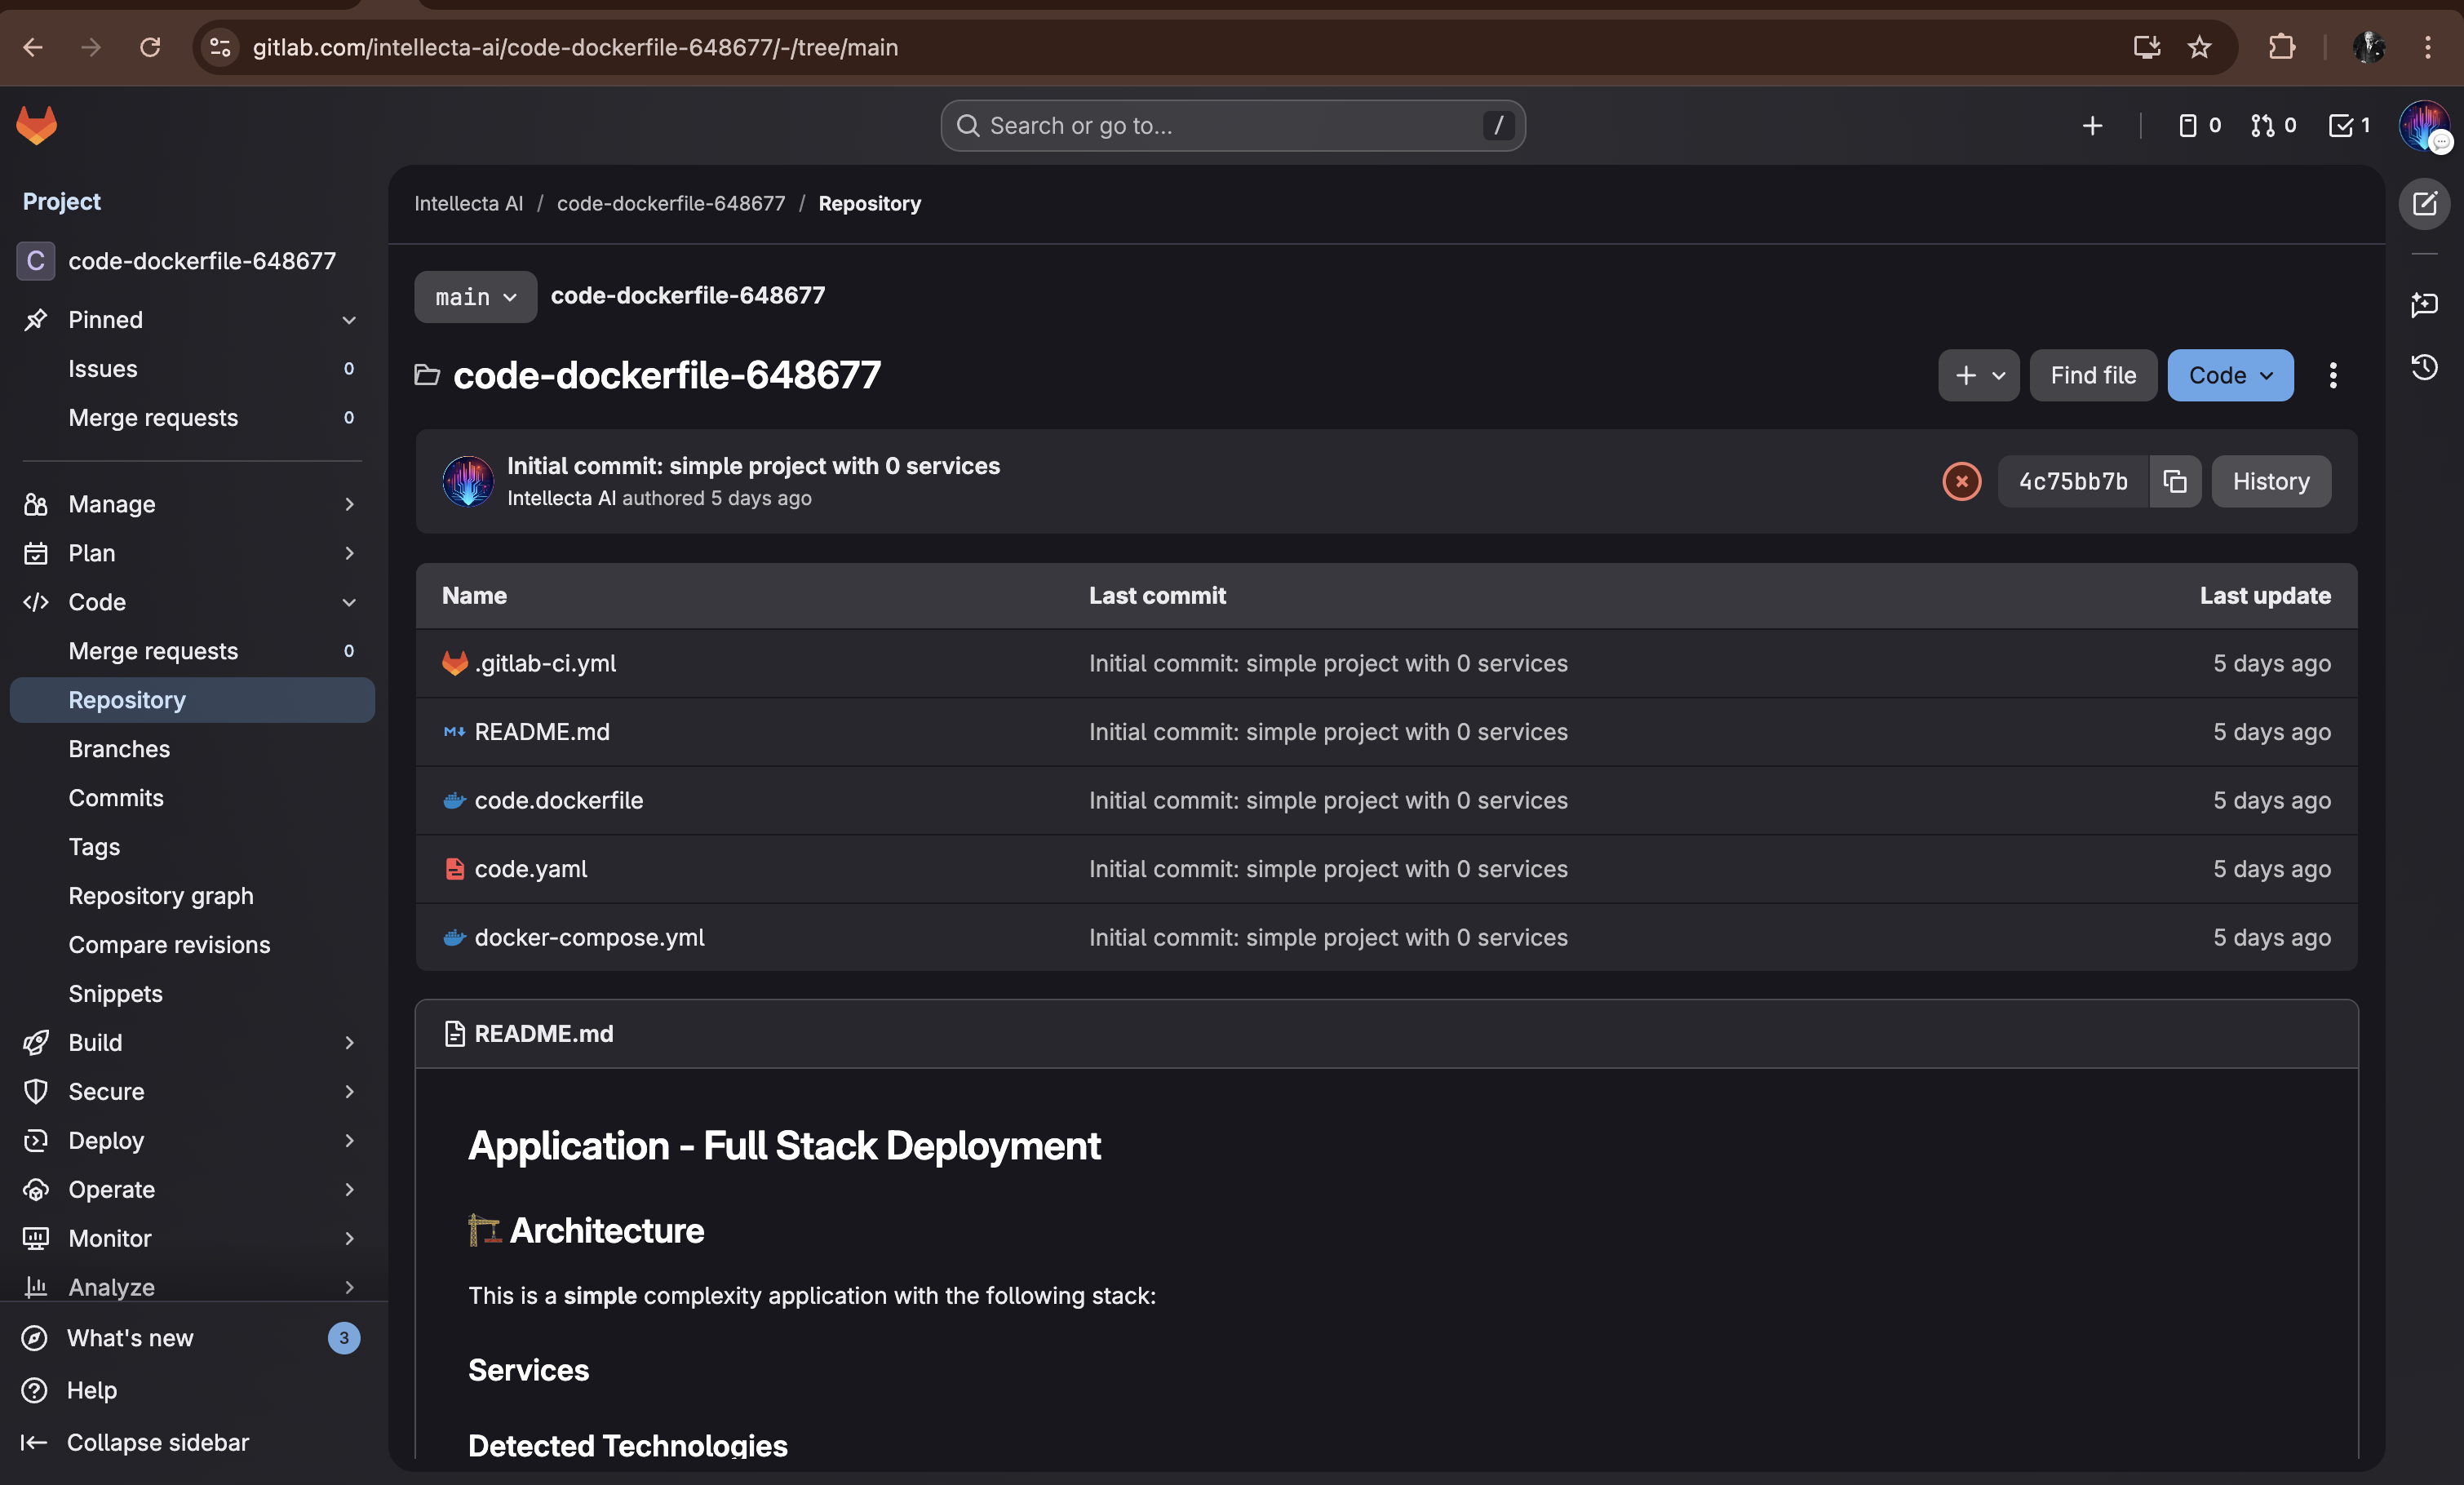Open Repository graph in the sidebar
This screenshot has width=2464, height=1485.
[192, 896]
